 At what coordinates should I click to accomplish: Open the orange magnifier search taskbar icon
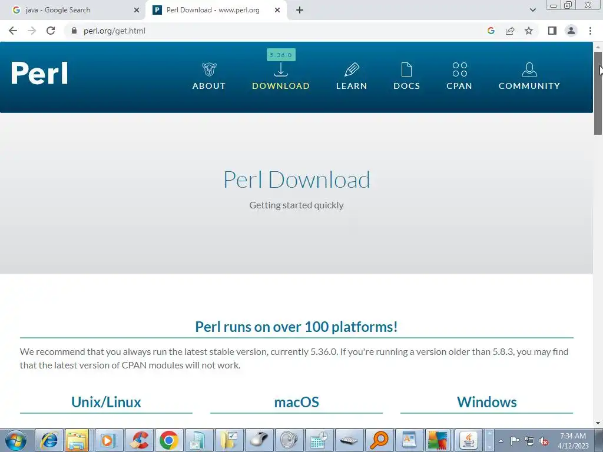[379, 440]
